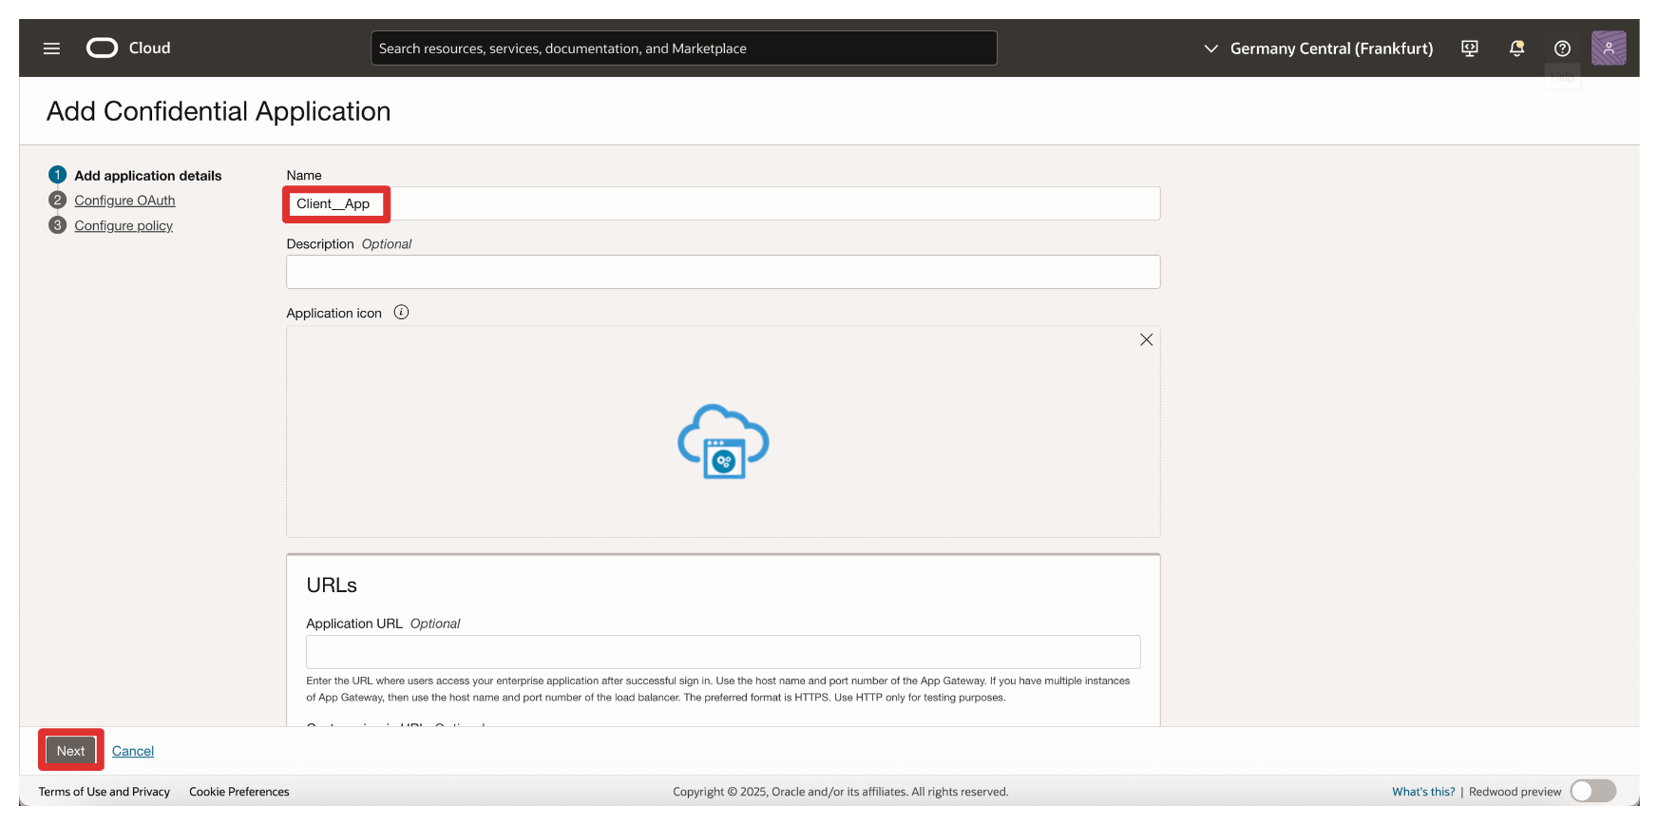Open the notifications bell

1516,48
